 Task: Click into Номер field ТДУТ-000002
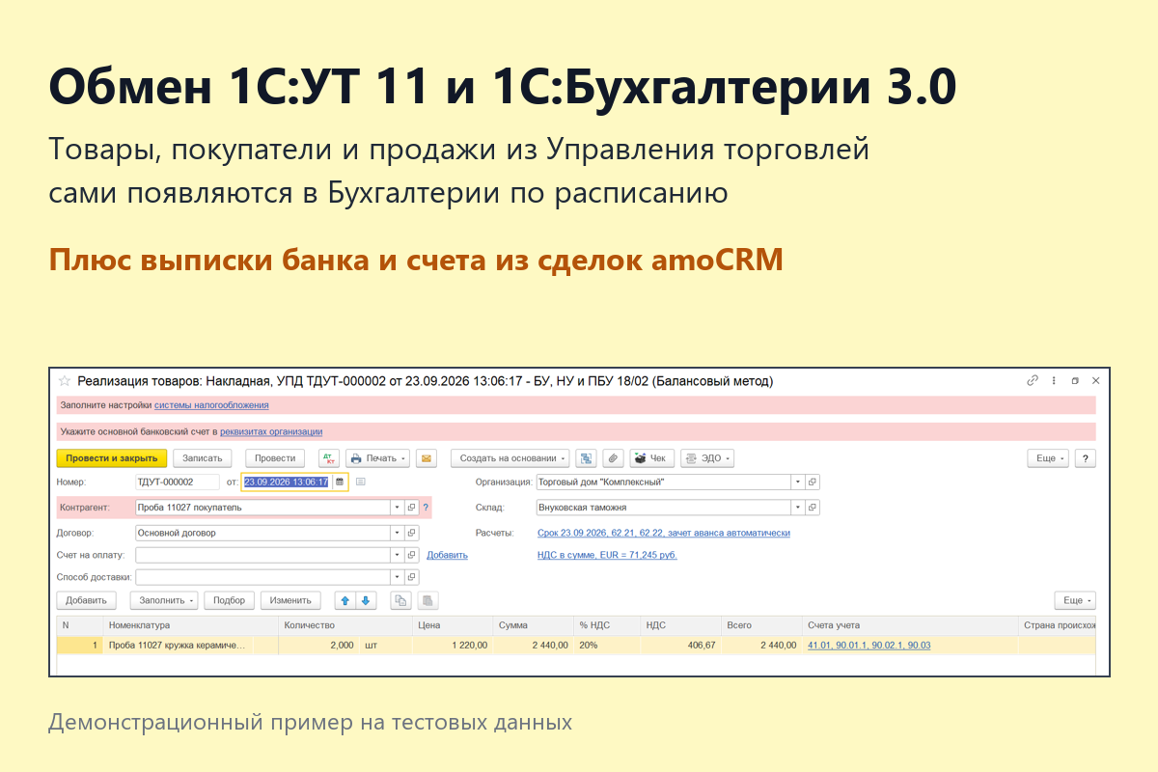point(178,482)
